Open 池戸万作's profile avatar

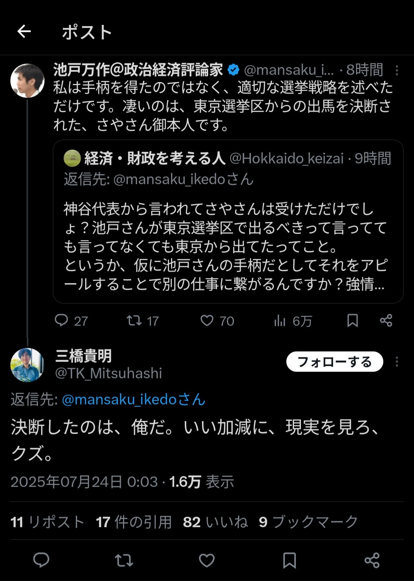[x=27, y=81]
